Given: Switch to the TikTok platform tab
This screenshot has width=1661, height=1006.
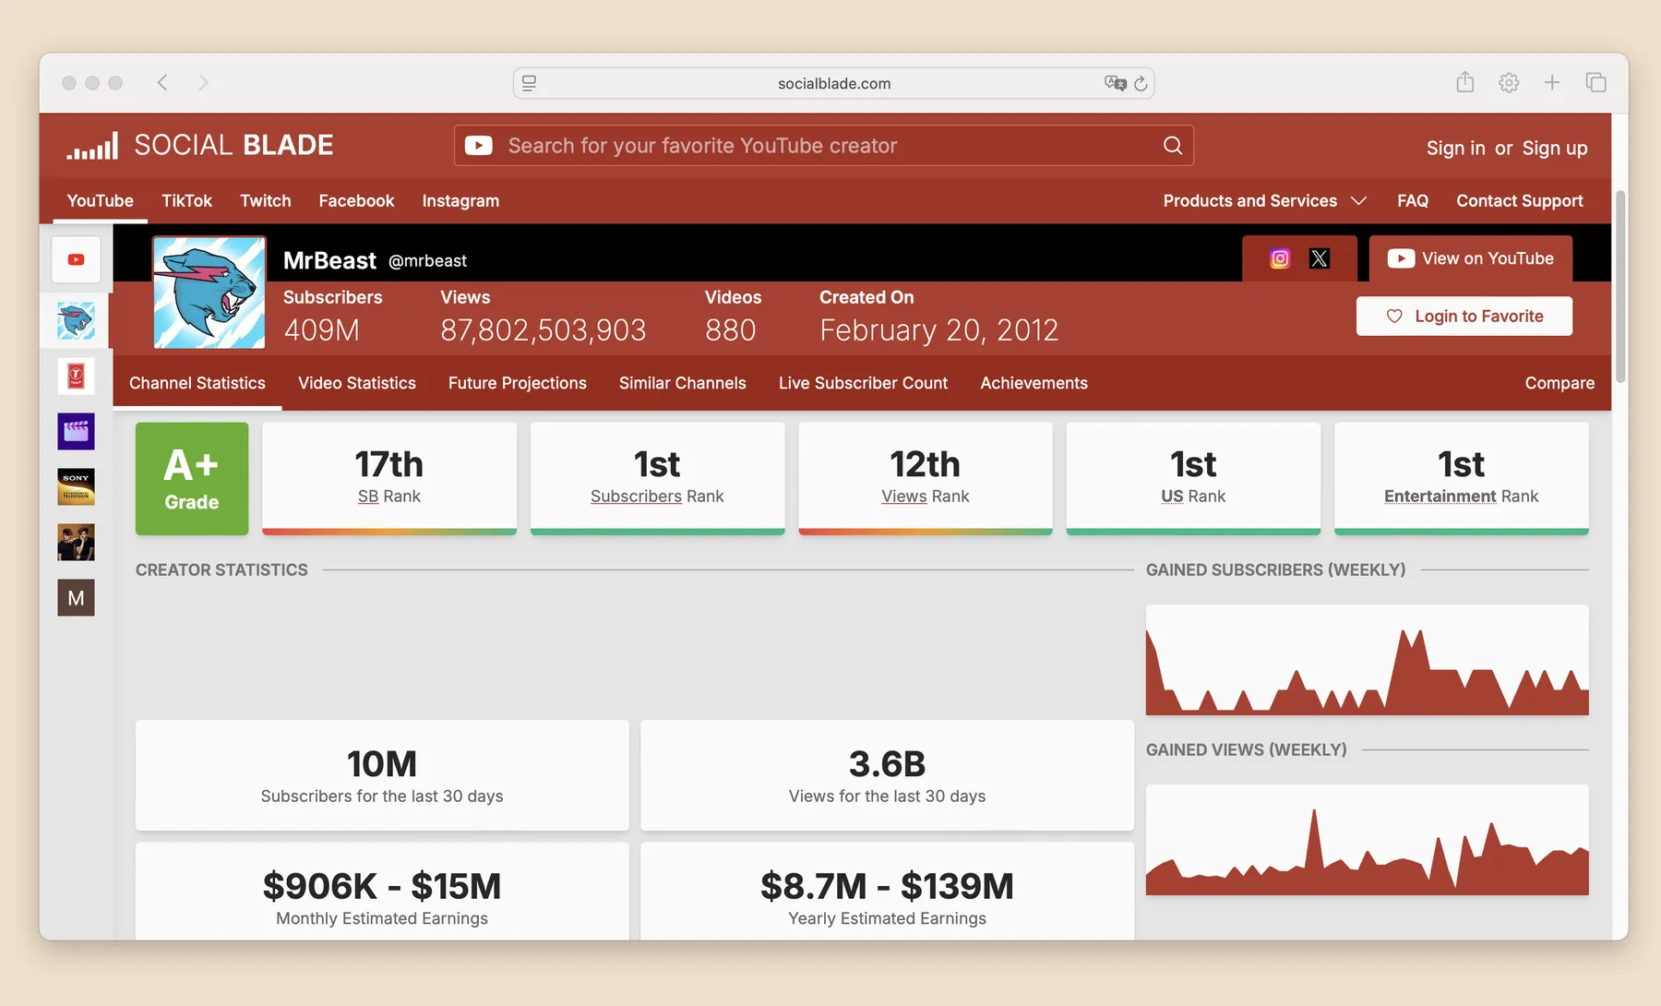Looking at the screenshot, I should point(186,201).
